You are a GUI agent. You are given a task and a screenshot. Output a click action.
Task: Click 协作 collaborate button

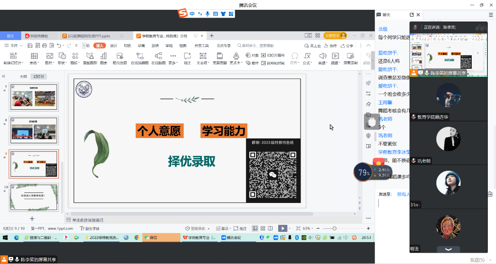coord(331,46)
